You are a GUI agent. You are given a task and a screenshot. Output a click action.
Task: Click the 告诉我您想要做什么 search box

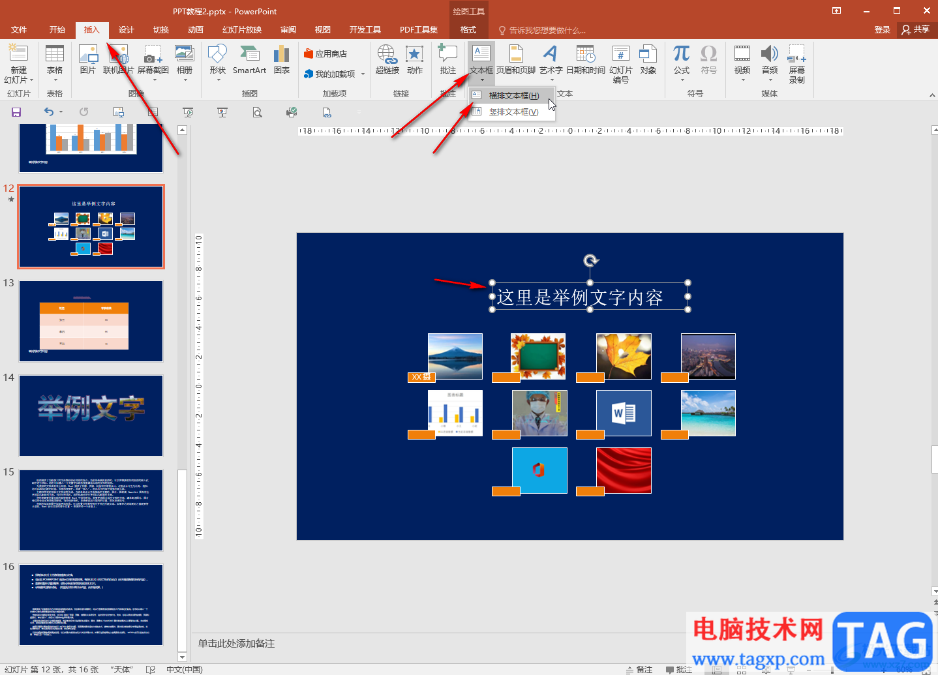tap(543, 30)
